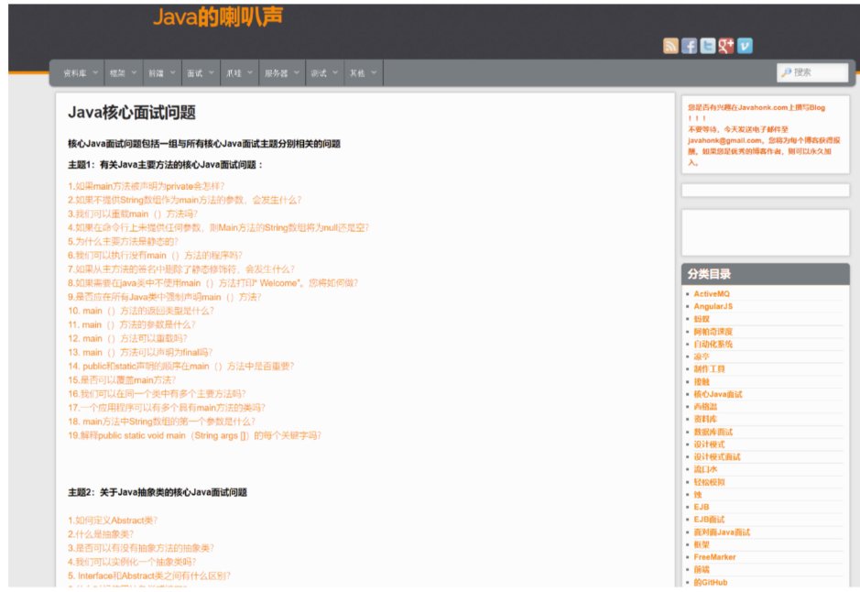This screenshot has width=860, height=592.
Task: Expand the 框架 navigation bar menu
Action: pyautogui.click(x=124, y=73)
